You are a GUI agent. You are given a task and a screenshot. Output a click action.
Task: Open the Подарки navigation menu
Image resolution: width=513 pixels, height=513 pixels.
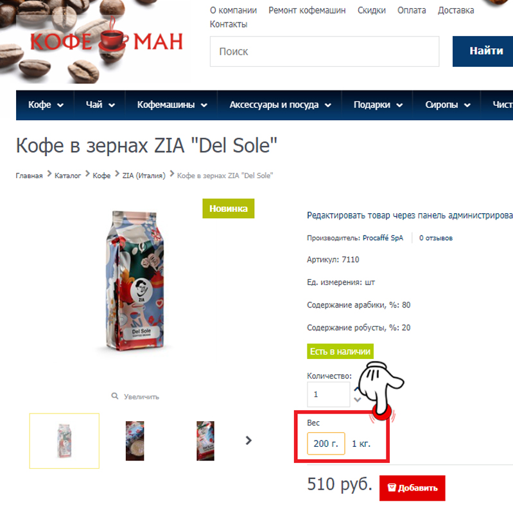(x=378, y=105)
